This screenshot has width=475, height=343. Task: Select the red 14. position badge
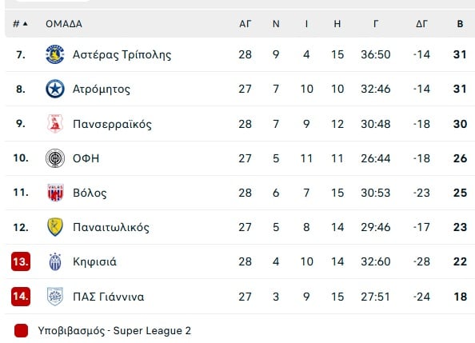click(x=21, y=297)
